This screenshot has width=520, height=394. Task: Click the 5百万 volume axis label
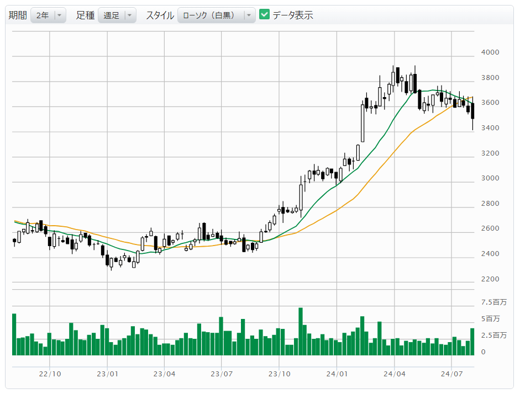(x=491, y=318)
